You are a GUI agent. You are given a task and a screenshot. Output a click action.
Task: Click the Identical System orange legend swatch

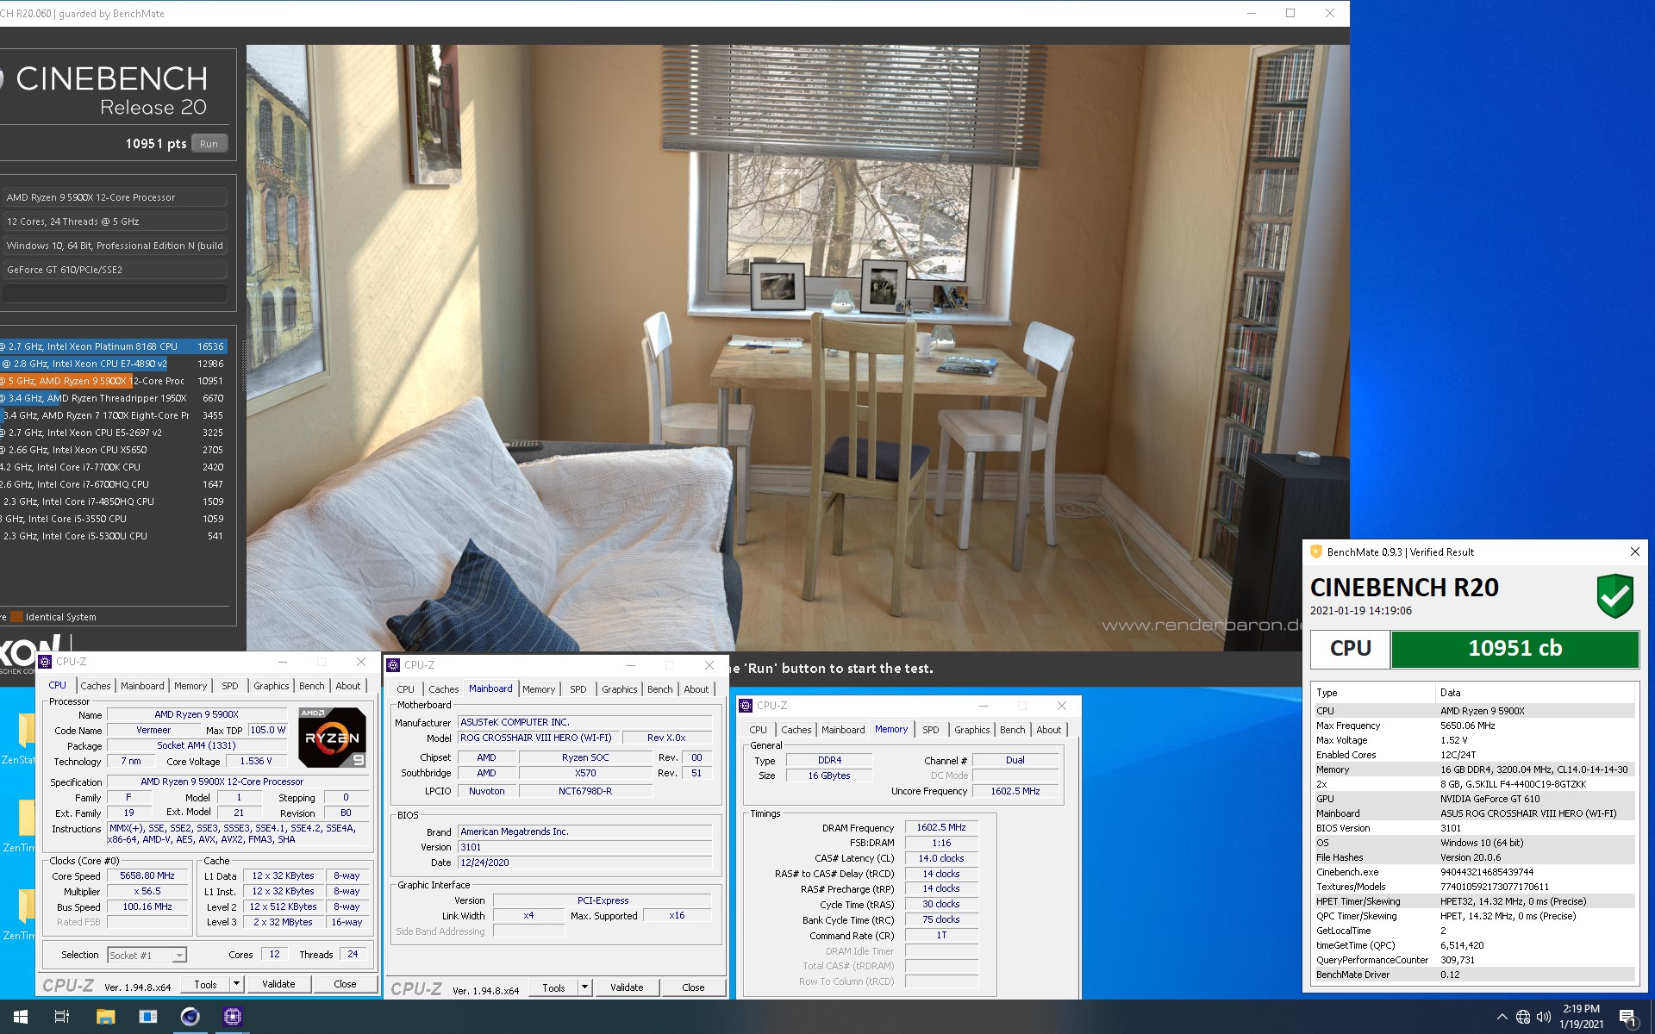click(16, 617)
